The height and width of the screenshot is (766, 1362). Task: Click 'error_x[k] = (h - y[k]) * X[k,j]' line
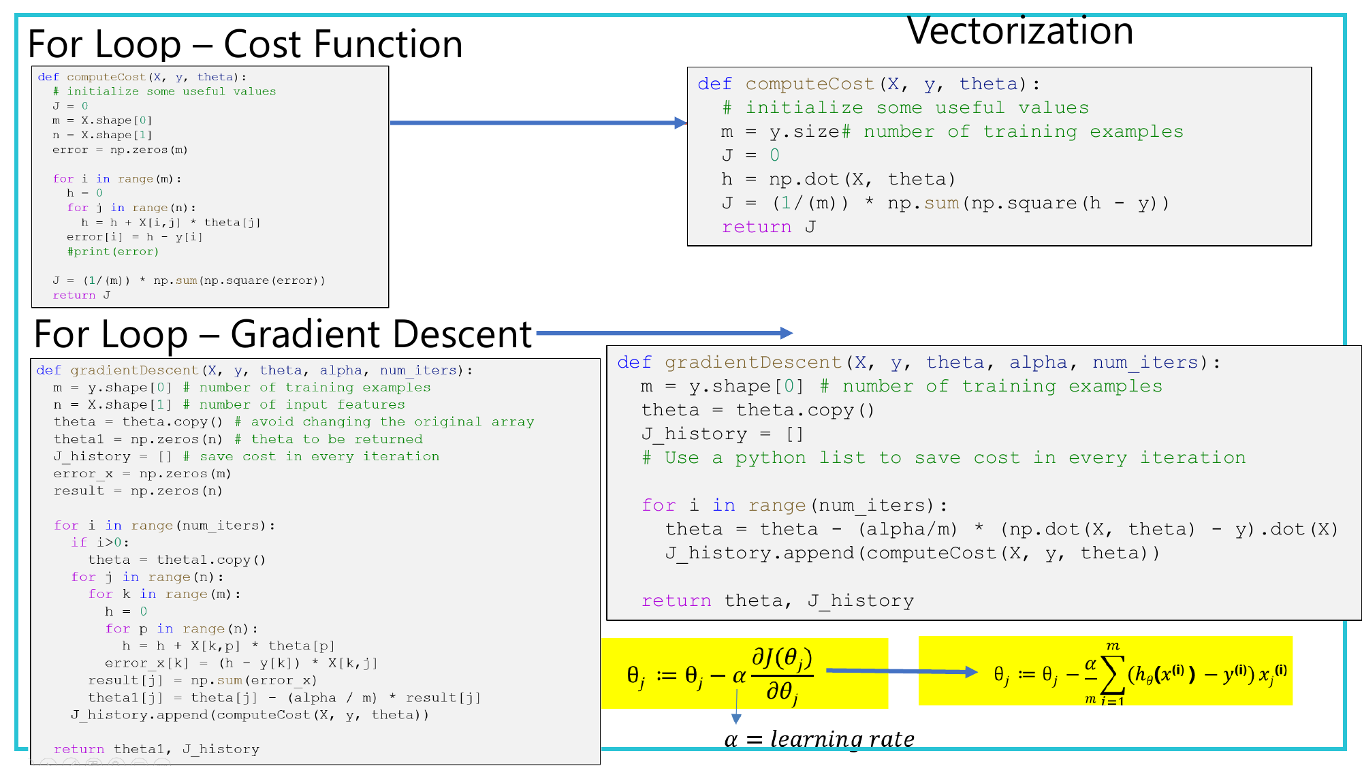coord(241,663)
